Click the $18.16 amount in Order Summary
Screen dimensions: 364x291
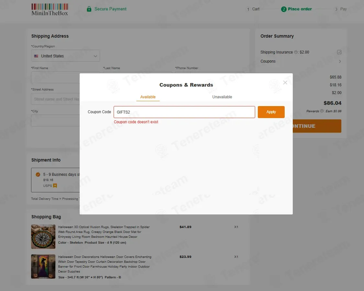coord(336,85)
